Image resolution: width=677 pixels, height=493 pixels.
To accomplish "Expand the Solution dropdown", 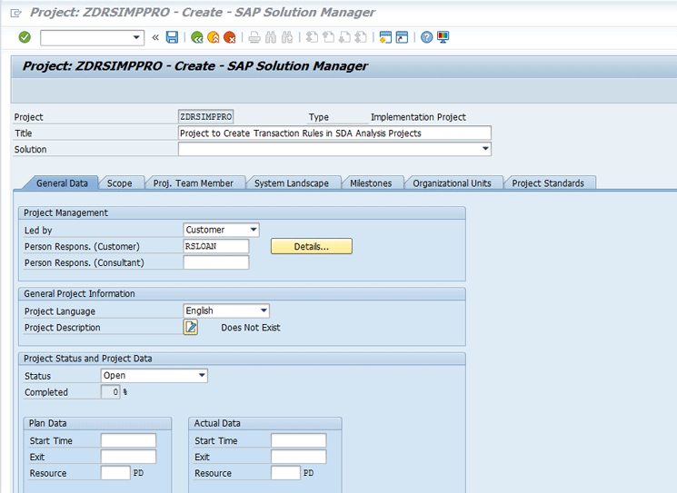I will (485, 149).
